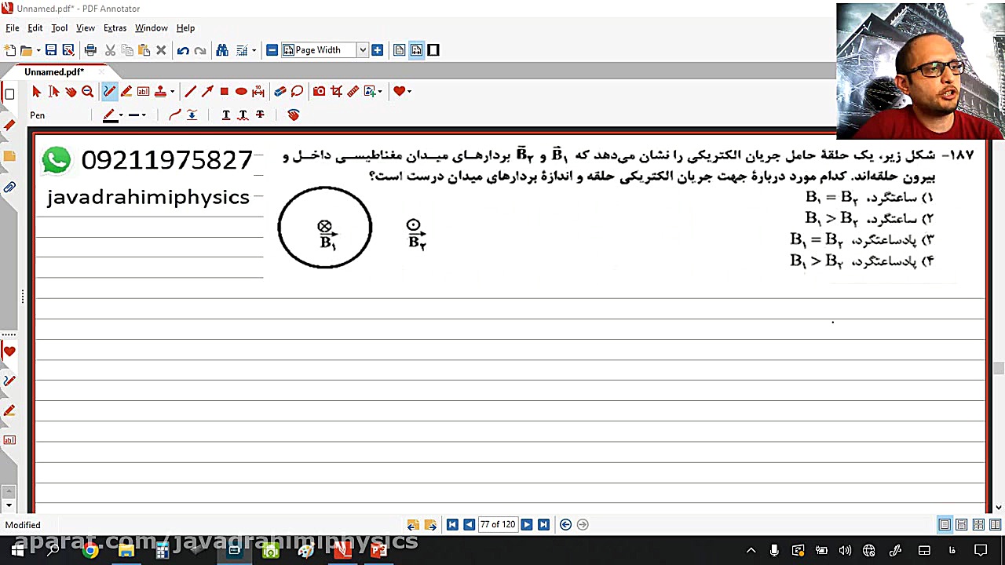Viewport: 1005px width, 565px height.
Task: Switch to the Unnamed.pdf document tab
Action: (x=53, y=71)
